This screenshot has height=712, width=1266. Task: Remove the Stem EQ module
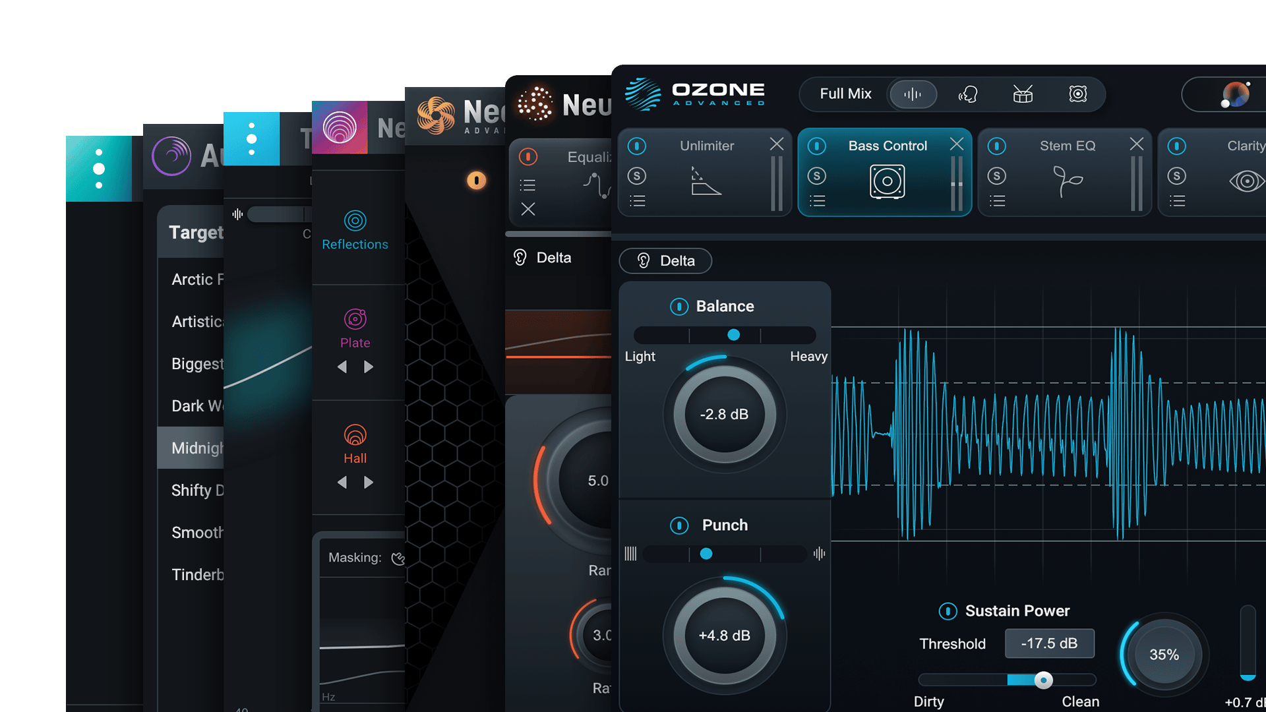coord(1137,144)
